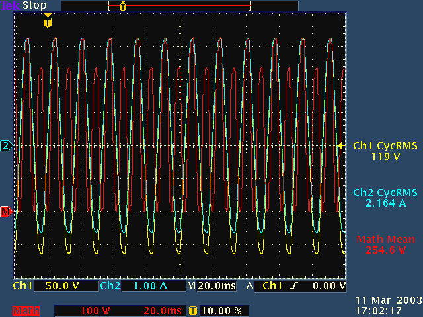Click the 11 Mar 2003 date
Image resolution: width=423 pixels, height=317 pixels.
[389, 300]
